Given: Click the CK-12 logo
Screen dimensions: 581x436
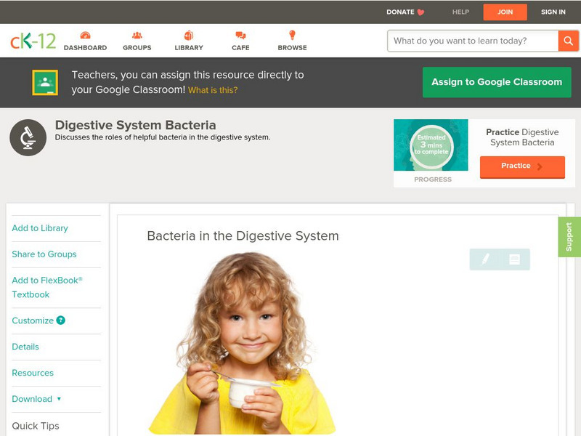Looking at the screenshot, I should pos(33,41).
